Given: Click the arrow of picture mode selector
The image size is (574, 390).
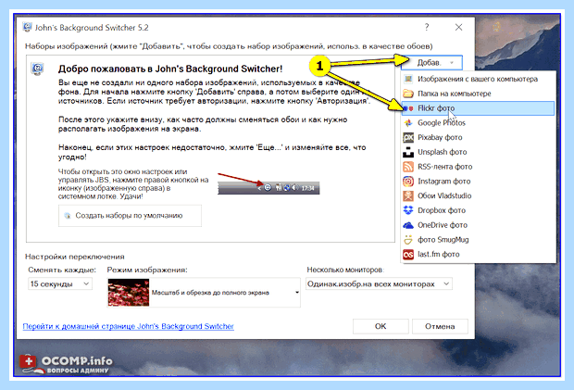Looking at the screenshot, I should point(297,292).
